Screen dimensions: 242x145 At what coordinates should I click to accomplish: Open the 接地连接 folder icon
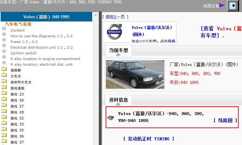[4, 87]
